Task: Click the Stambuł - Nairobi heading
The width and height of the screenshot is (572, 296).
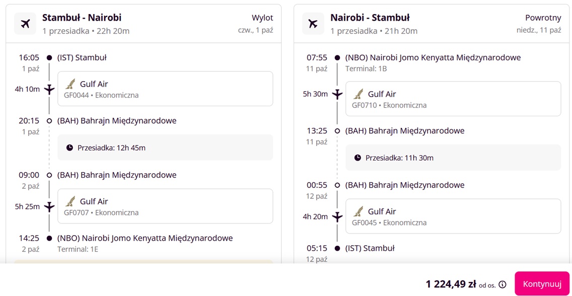Action: 82,18
